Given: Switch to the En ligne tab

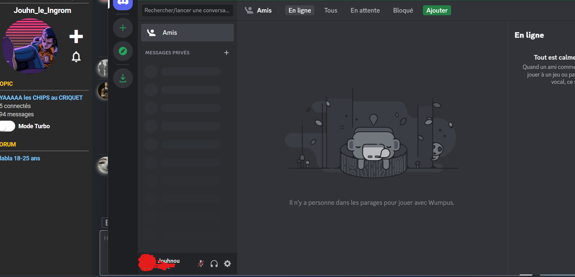Looking at the screenshot, I should click(x=300, y=10).
